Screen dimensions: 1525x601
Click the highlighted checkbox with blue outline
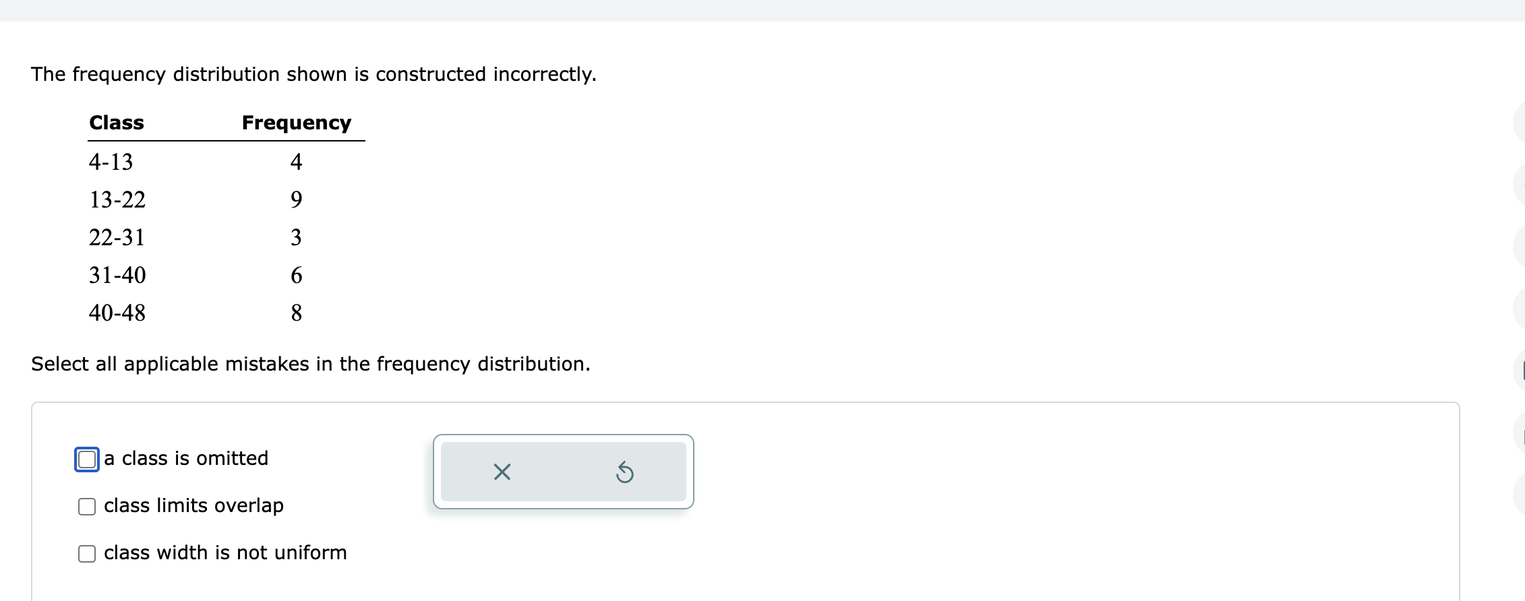(x=86, y=459)
